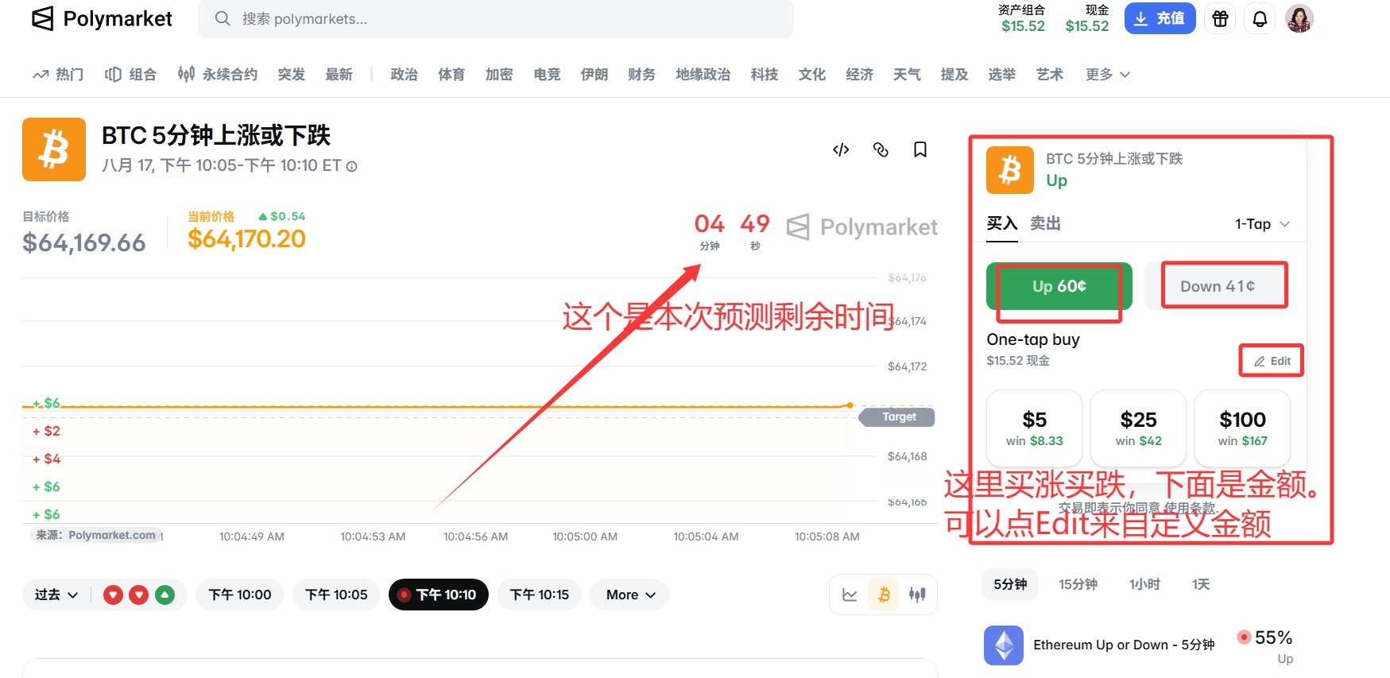This screenshot has width=1390, height=678.
Task: Copy the market link with the chain icon
Action: tap(881, 149)
